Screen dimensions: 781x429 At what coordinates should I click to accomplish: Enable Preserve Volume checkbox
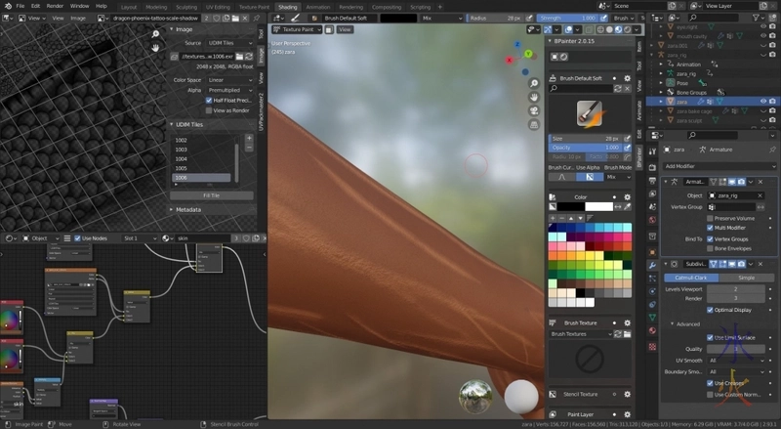click(x=710, y=219)
